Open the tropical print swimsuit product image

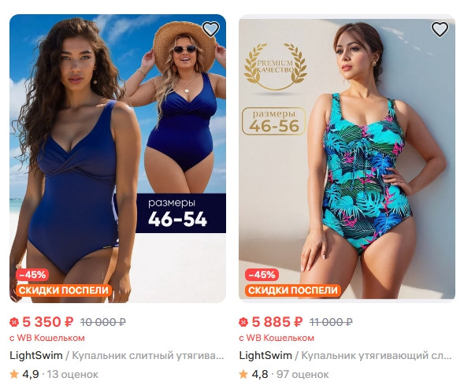347,158
